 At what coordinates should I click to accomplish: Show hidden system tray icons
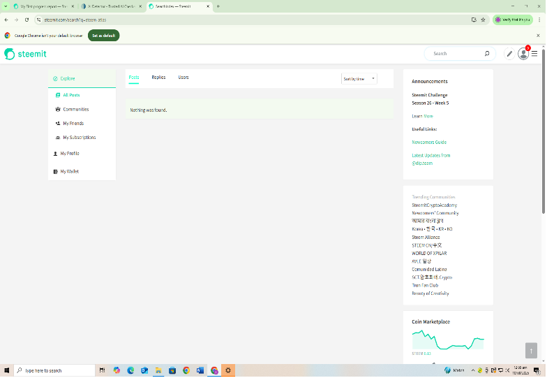(473, 370)
